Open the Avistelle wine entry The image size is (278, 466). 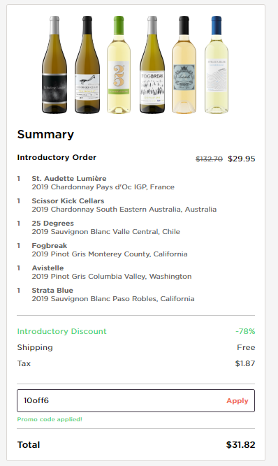[x=47, y=268]
